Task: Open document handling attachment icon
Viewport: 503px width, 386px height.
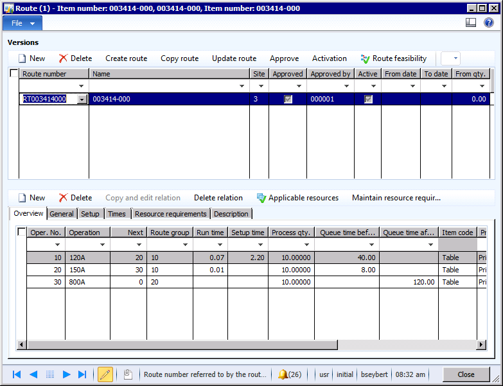Action: point(128,374)
